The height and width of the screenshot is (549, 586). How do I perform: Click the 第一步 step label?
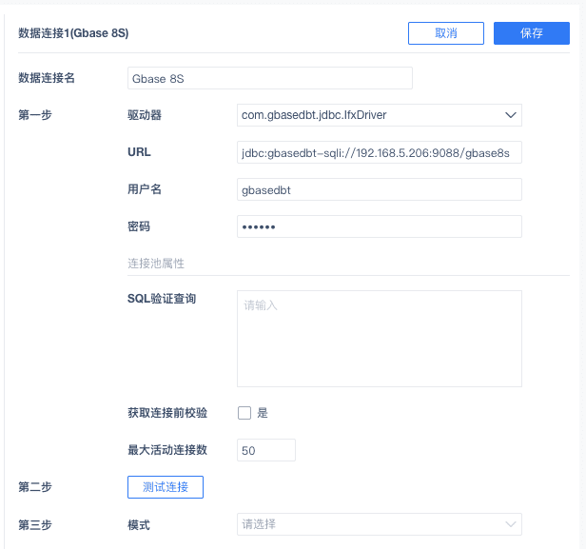click(35, 115)
